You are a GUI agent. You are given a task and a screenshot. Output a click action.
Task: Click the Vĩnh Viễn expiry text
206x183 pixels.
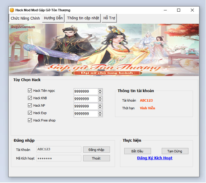pyautogui.click(x=147, y=108)
